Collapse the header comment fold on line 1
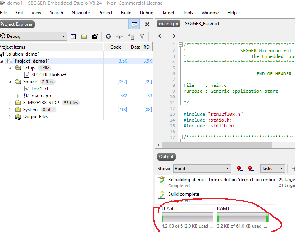Viewport: 295px width, 232px height. click(180, 45)
